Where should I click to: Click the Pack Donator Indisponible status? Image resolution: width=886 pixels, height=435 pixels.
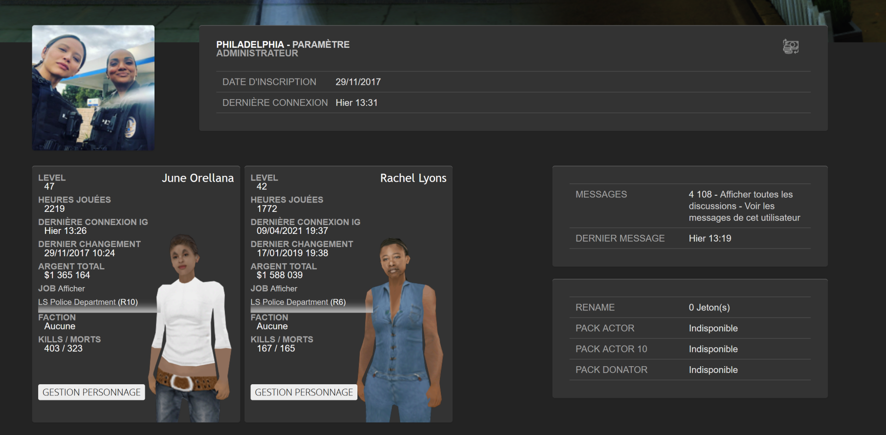[713, 370]
